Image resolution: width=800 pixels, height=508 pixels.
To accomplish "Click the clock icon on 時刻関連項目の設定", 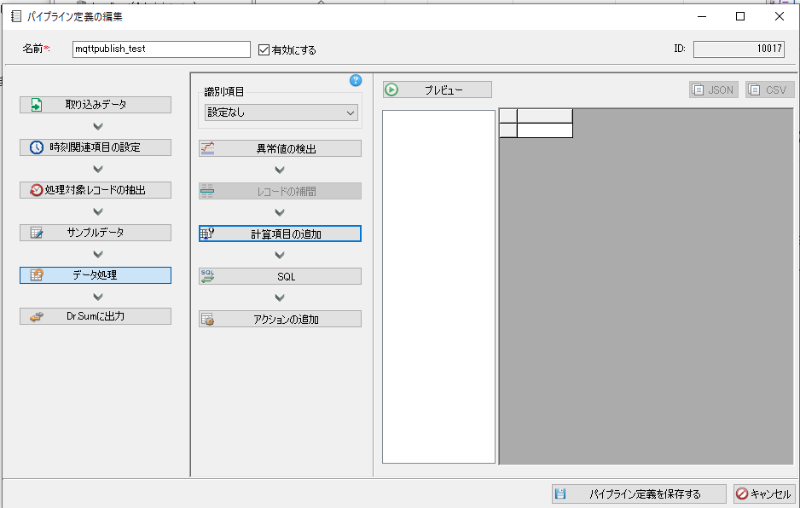I will pos(36,147).
